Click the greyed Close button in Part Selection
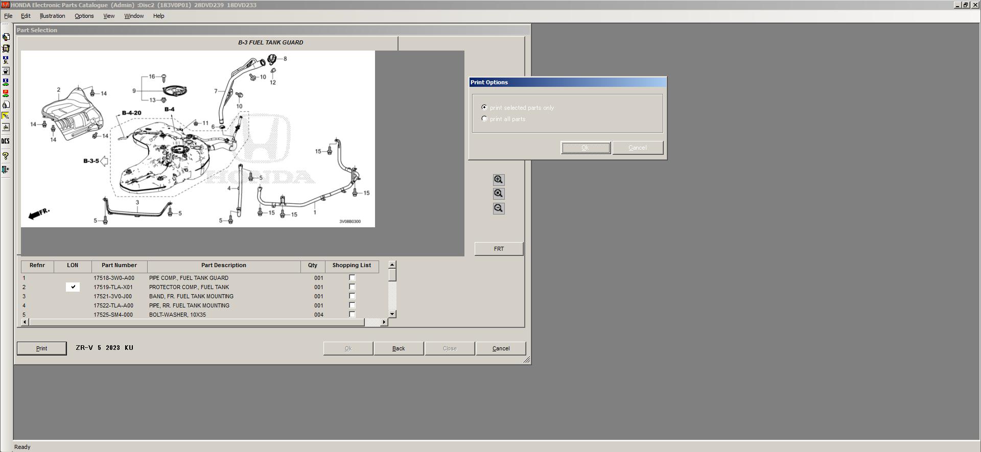 pyautogui.click(x=450, y=348)
